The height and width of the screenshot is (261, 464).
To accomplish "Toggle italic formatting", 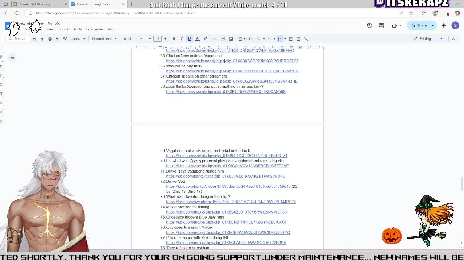I will (x=182, y=39).
